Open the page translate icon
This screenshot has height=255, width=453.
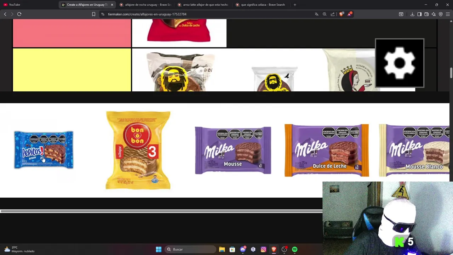point(316,14)
